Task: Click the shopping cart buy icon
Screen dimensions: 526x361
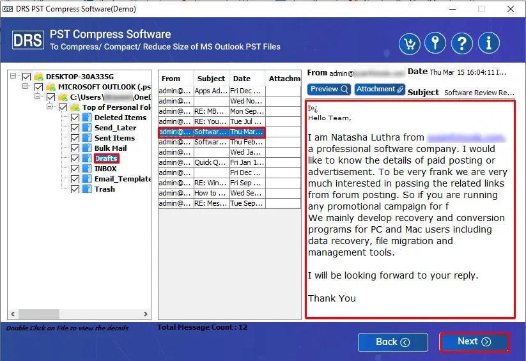Action: coord(409,43)
